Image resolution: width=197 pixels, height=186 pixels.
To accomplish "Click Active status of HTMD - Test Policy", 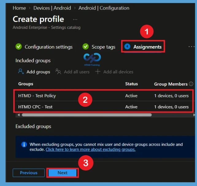I will 131,96.
